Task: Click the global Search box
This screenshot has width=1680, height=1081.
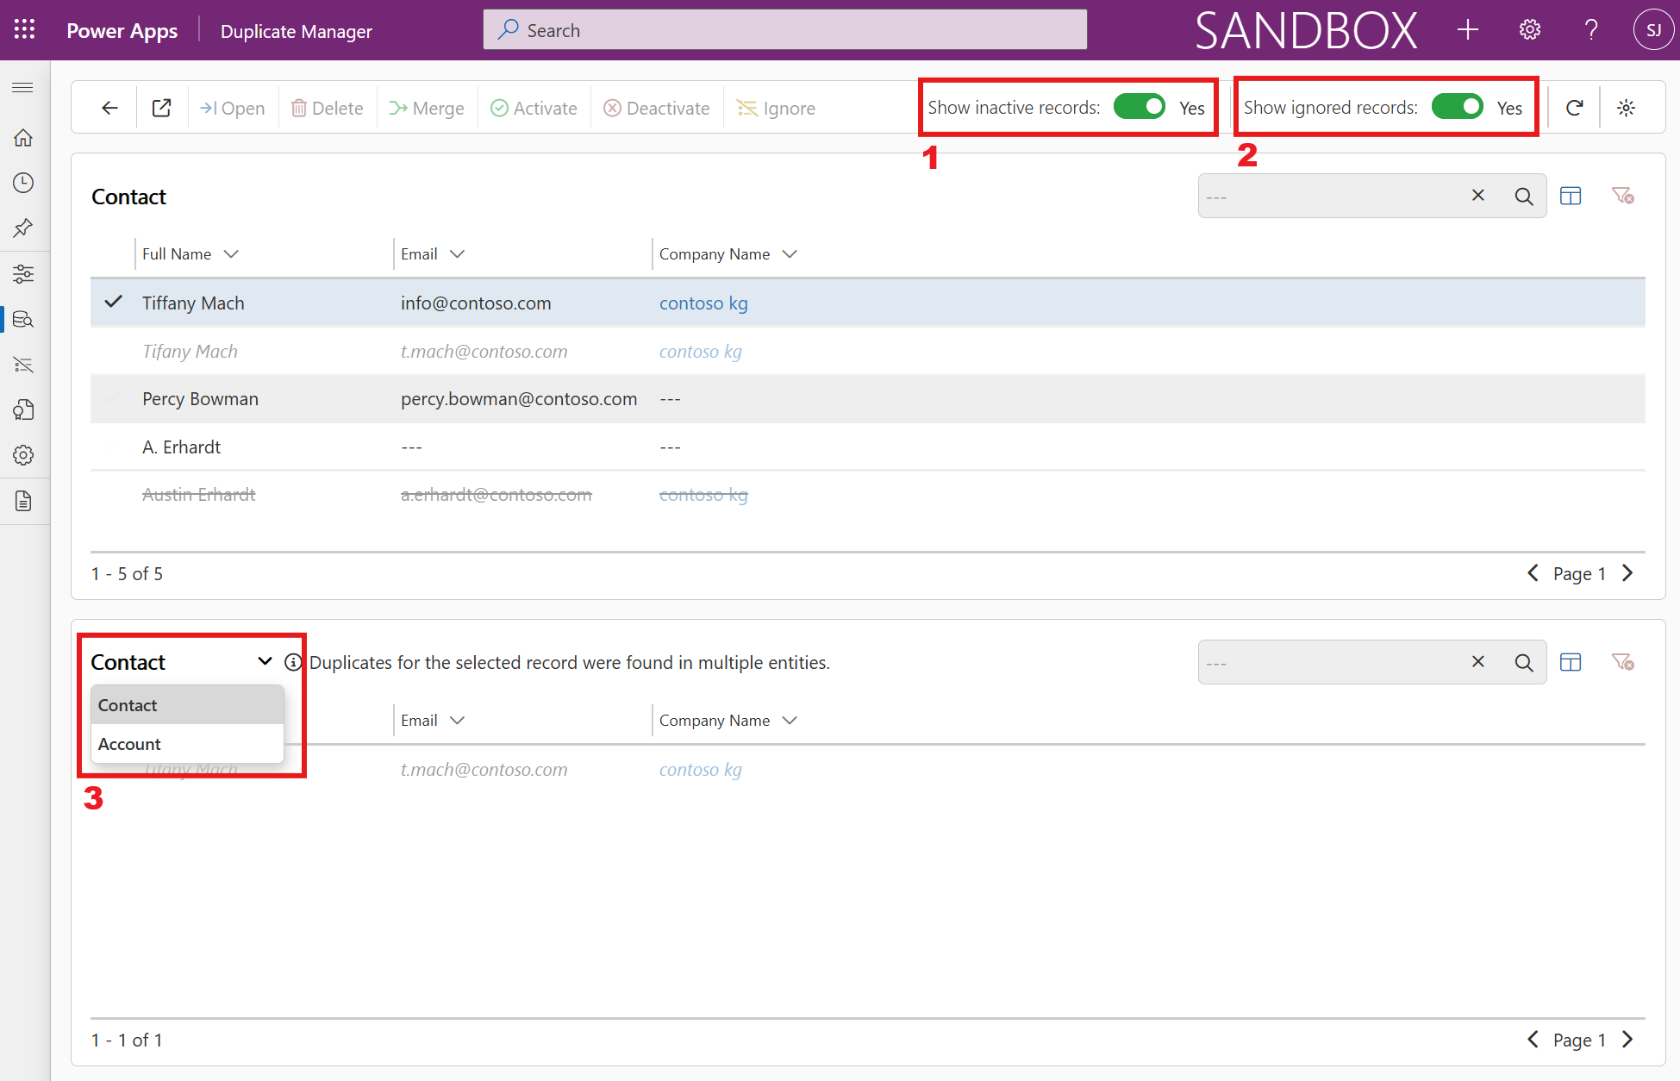Action: [784, 30]
